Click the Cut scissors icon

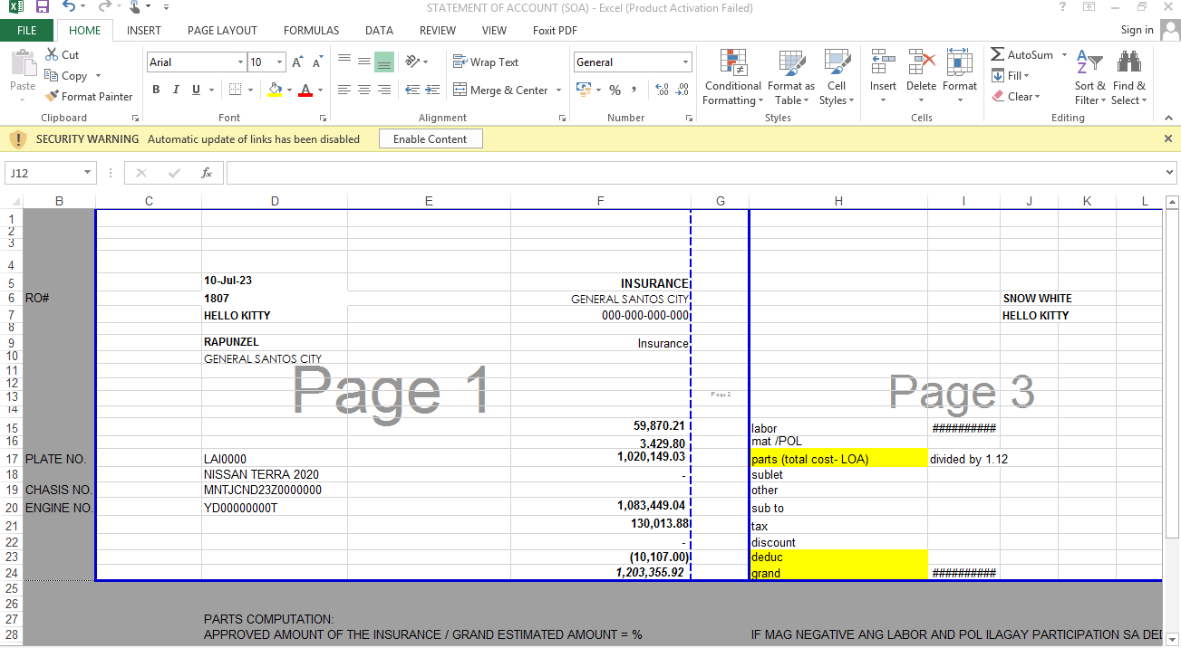coord(52,54)
